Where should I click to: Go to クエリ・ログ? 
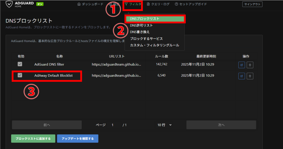pyautogui.click(x=158, y=4)
